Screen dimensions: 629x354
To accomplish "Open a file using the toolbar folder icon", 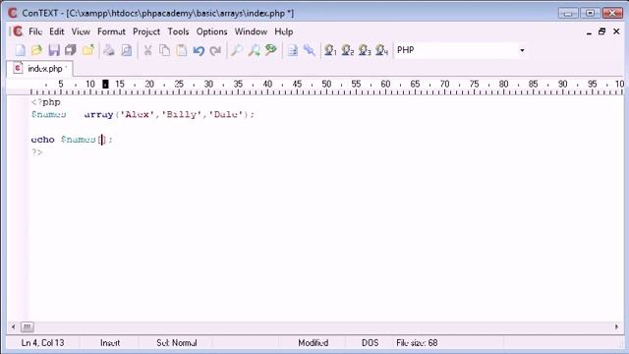I will click(37, 50).
